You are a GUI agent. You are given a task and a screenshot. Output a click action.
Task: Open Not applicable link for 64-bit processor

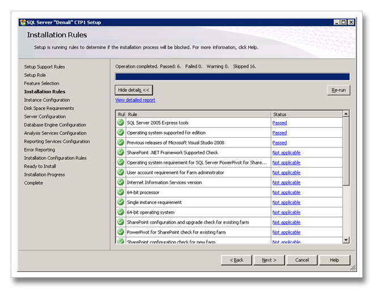tap(286, 193)
